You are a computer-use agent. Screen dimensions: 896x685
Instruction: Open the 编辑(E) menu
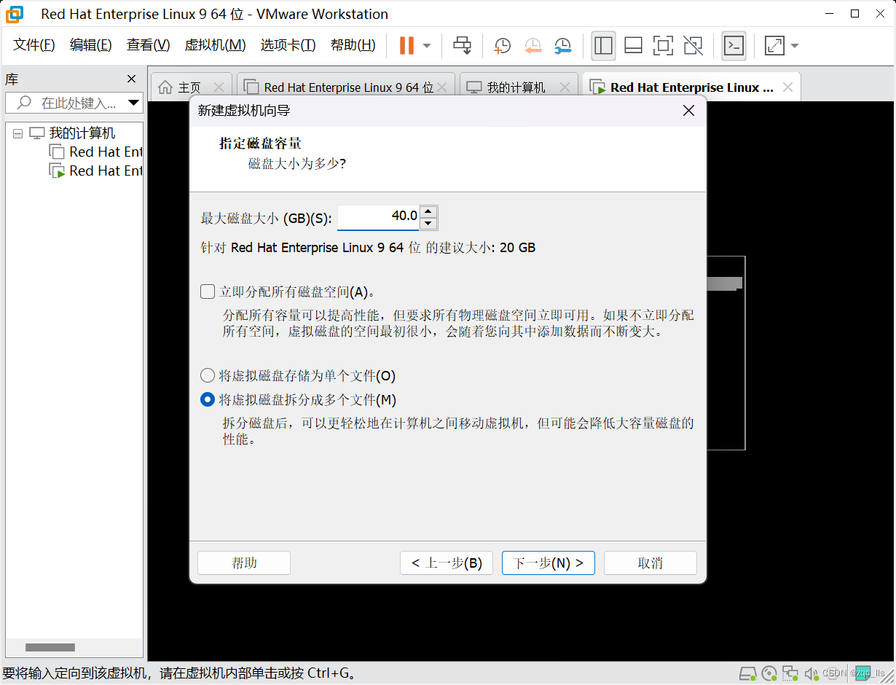tap(91, 45)
